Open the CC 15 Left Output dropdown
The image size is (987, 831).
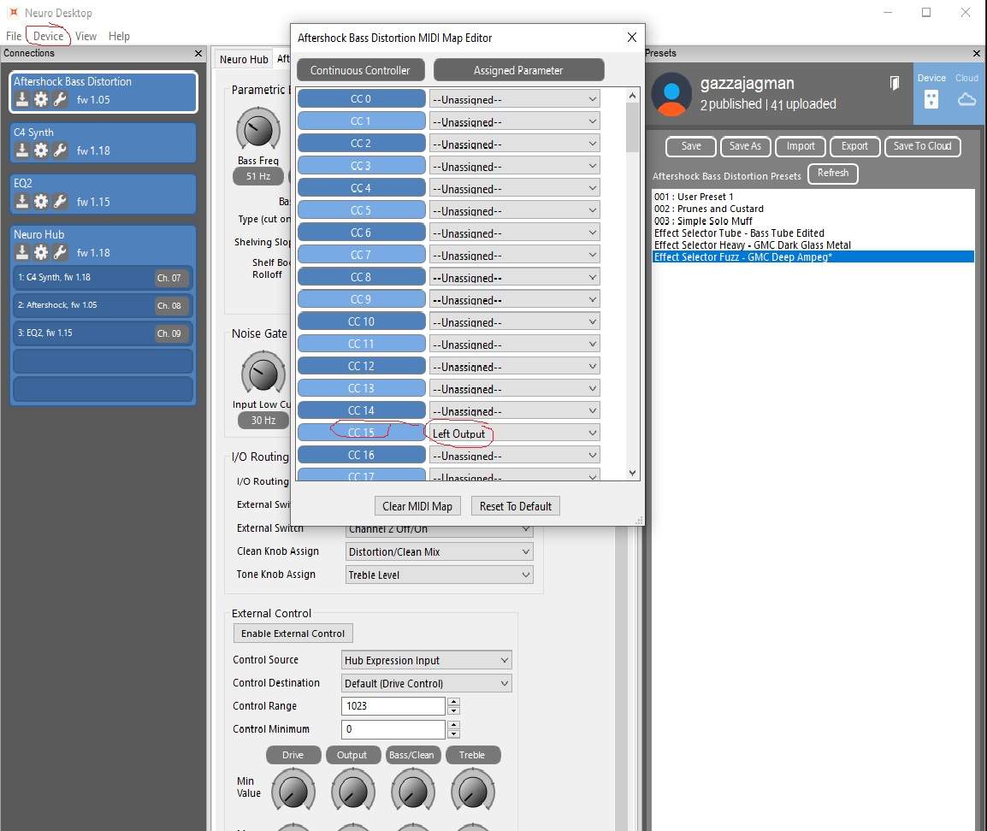(514, 433)
